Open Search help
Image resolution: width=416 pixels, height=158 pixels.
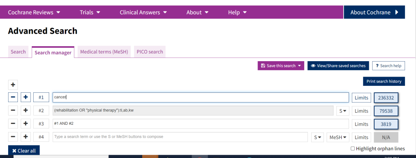(389, 66)
